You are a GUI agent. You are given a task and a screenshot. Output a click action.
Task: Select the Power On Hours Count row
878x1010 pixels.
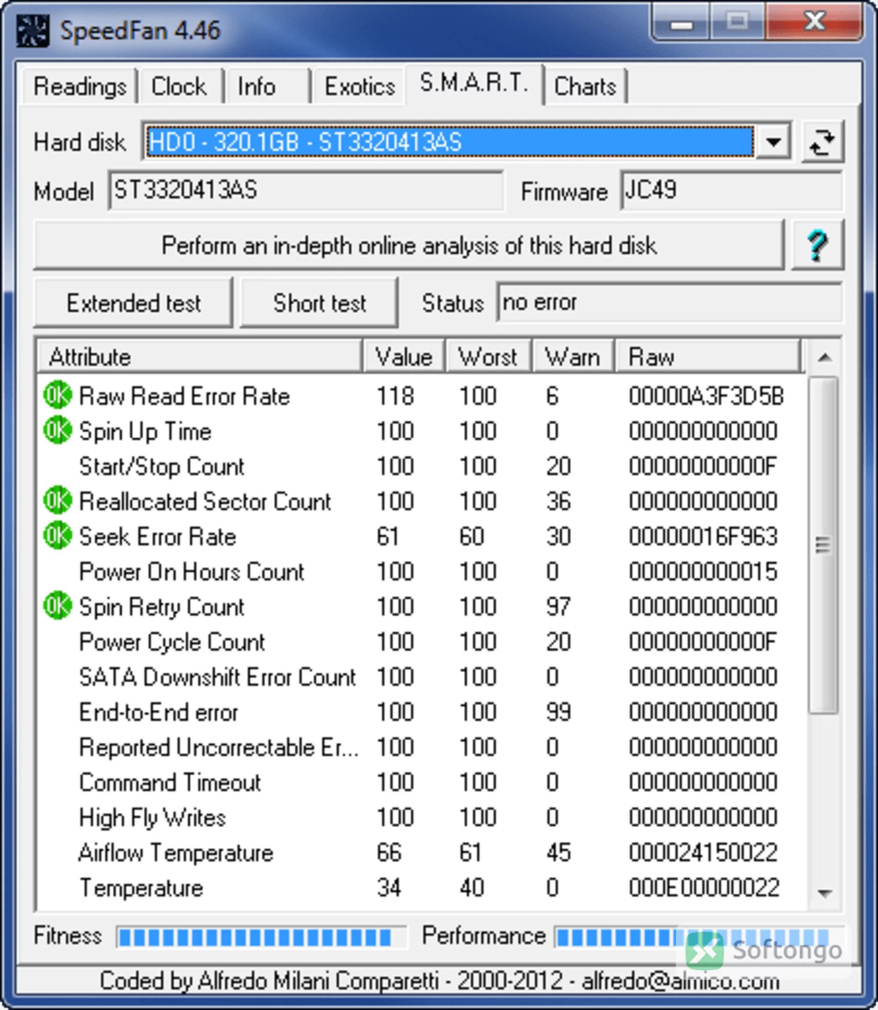(421, 571)
